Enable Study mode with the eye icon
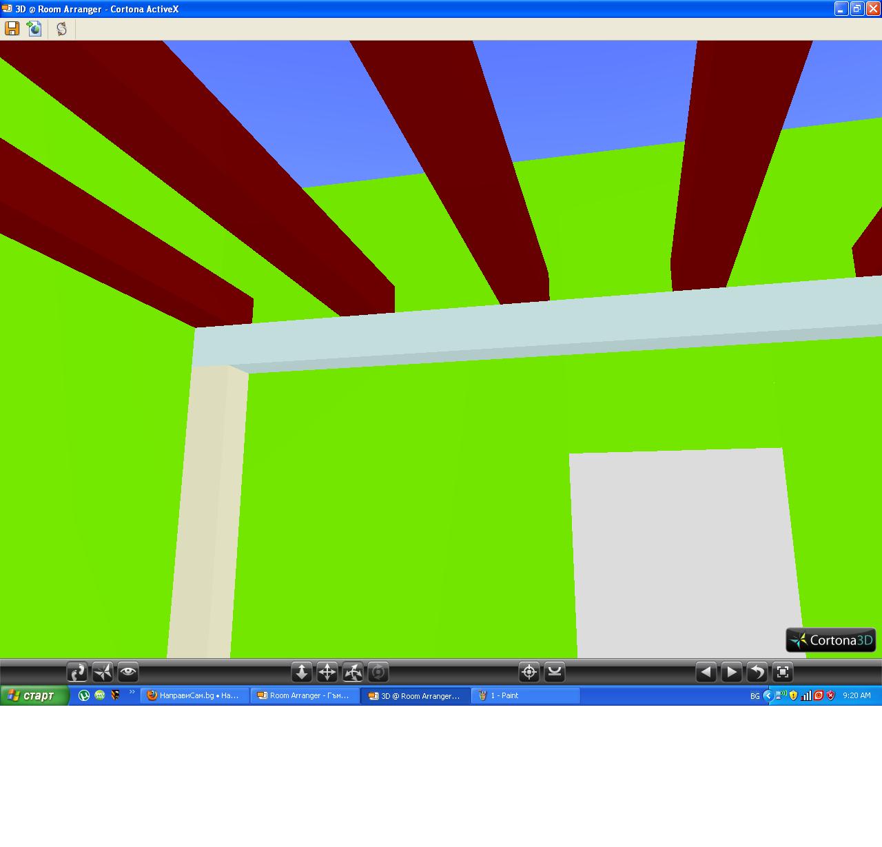The height and width of the screenshot is (847, 882). point(128,672)
